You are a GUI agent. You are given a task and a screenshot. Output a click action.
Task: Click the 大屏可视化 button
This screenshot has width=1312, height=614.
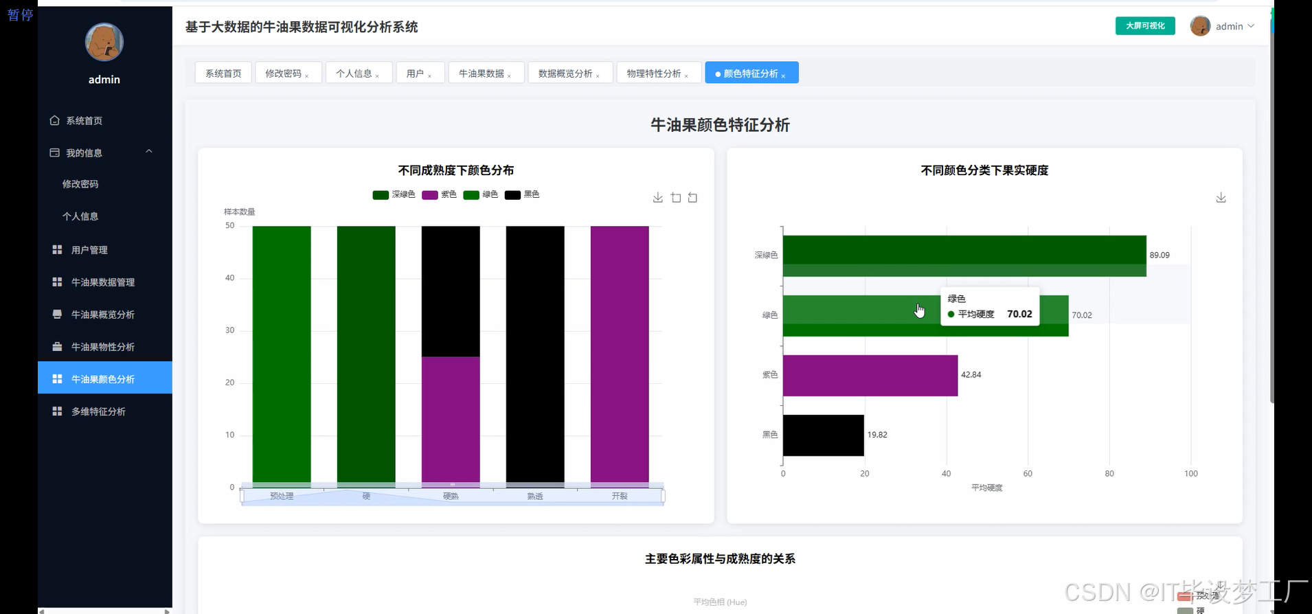tap(1145, 26)
